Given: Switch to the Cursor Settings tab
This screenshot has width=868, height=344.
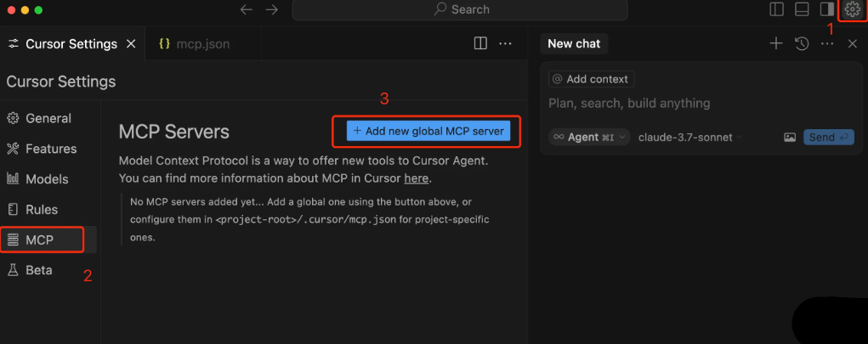Looking at the screenshot, I should coord(72,43).
